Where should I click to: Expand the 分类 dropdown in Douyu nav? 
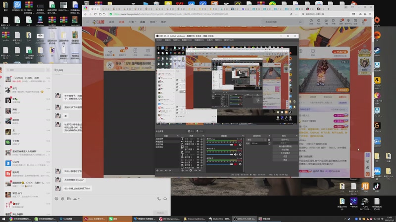point(132,22)
